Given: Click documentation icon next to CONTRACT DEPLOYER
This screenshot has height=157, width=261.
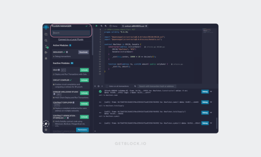Looking at the screenshot, I should pos(73,102).
